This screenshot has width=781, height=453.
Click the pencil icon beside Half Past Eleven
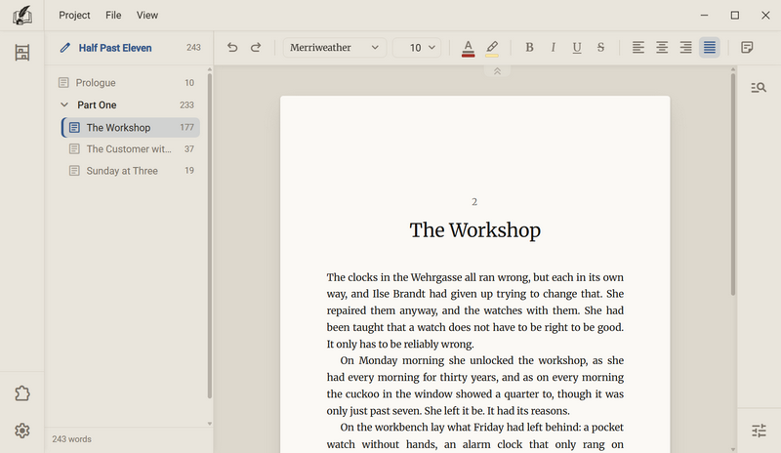click(64, 48)
